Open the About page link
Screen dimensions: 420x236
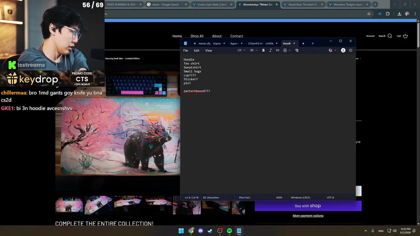tap(217, 36)
